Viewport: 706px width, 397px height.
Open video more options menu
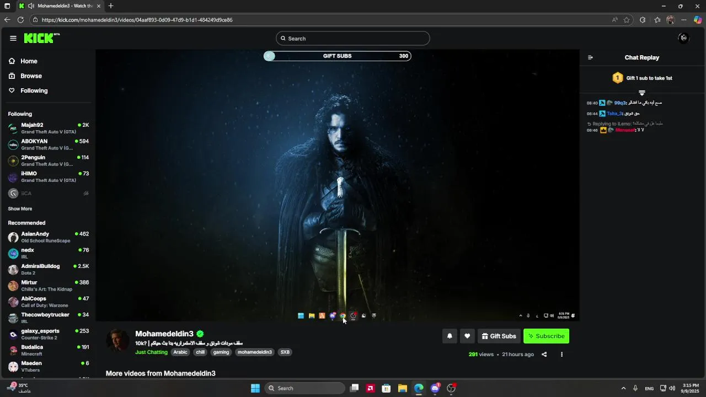coord(561,355)
